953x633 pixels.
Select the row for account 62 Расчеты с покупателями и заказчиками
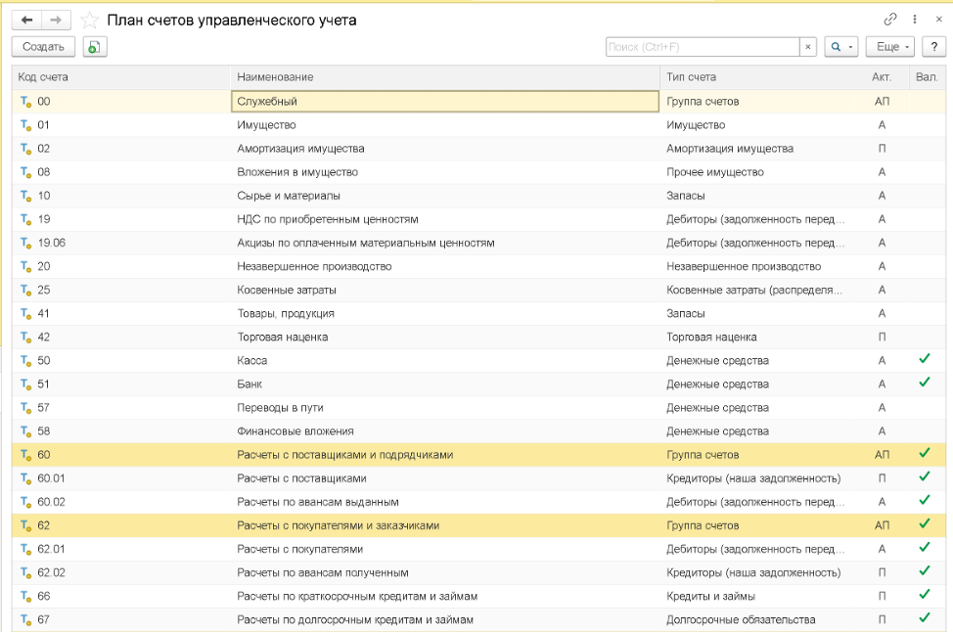(x=338, y=525)
